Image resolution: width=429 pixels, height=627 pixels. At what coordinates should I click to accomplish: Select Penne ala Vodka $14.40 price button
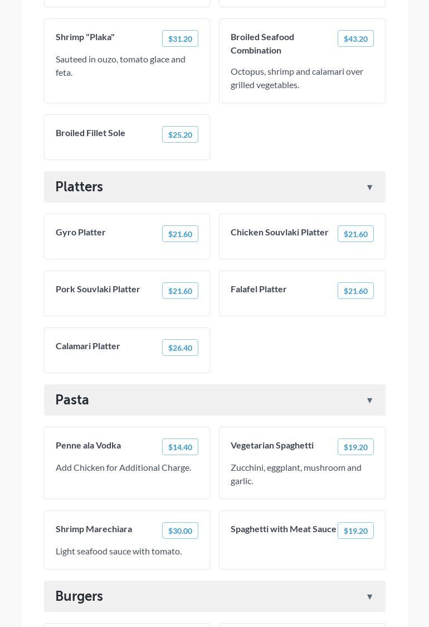[180, 447]
